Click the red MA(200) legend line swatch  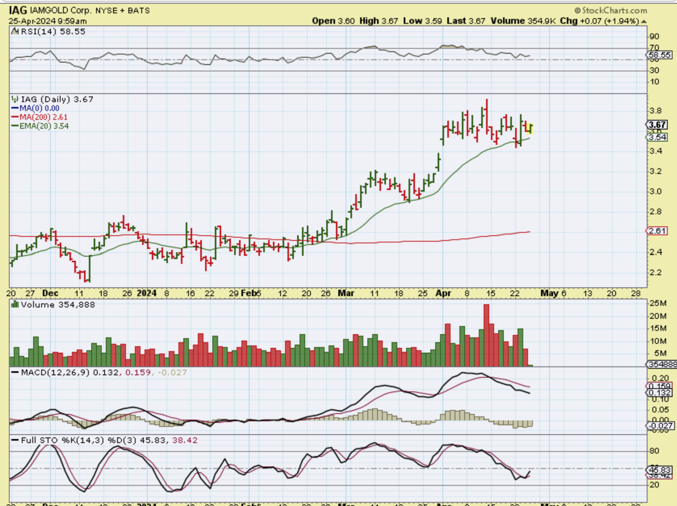point(15,117)
